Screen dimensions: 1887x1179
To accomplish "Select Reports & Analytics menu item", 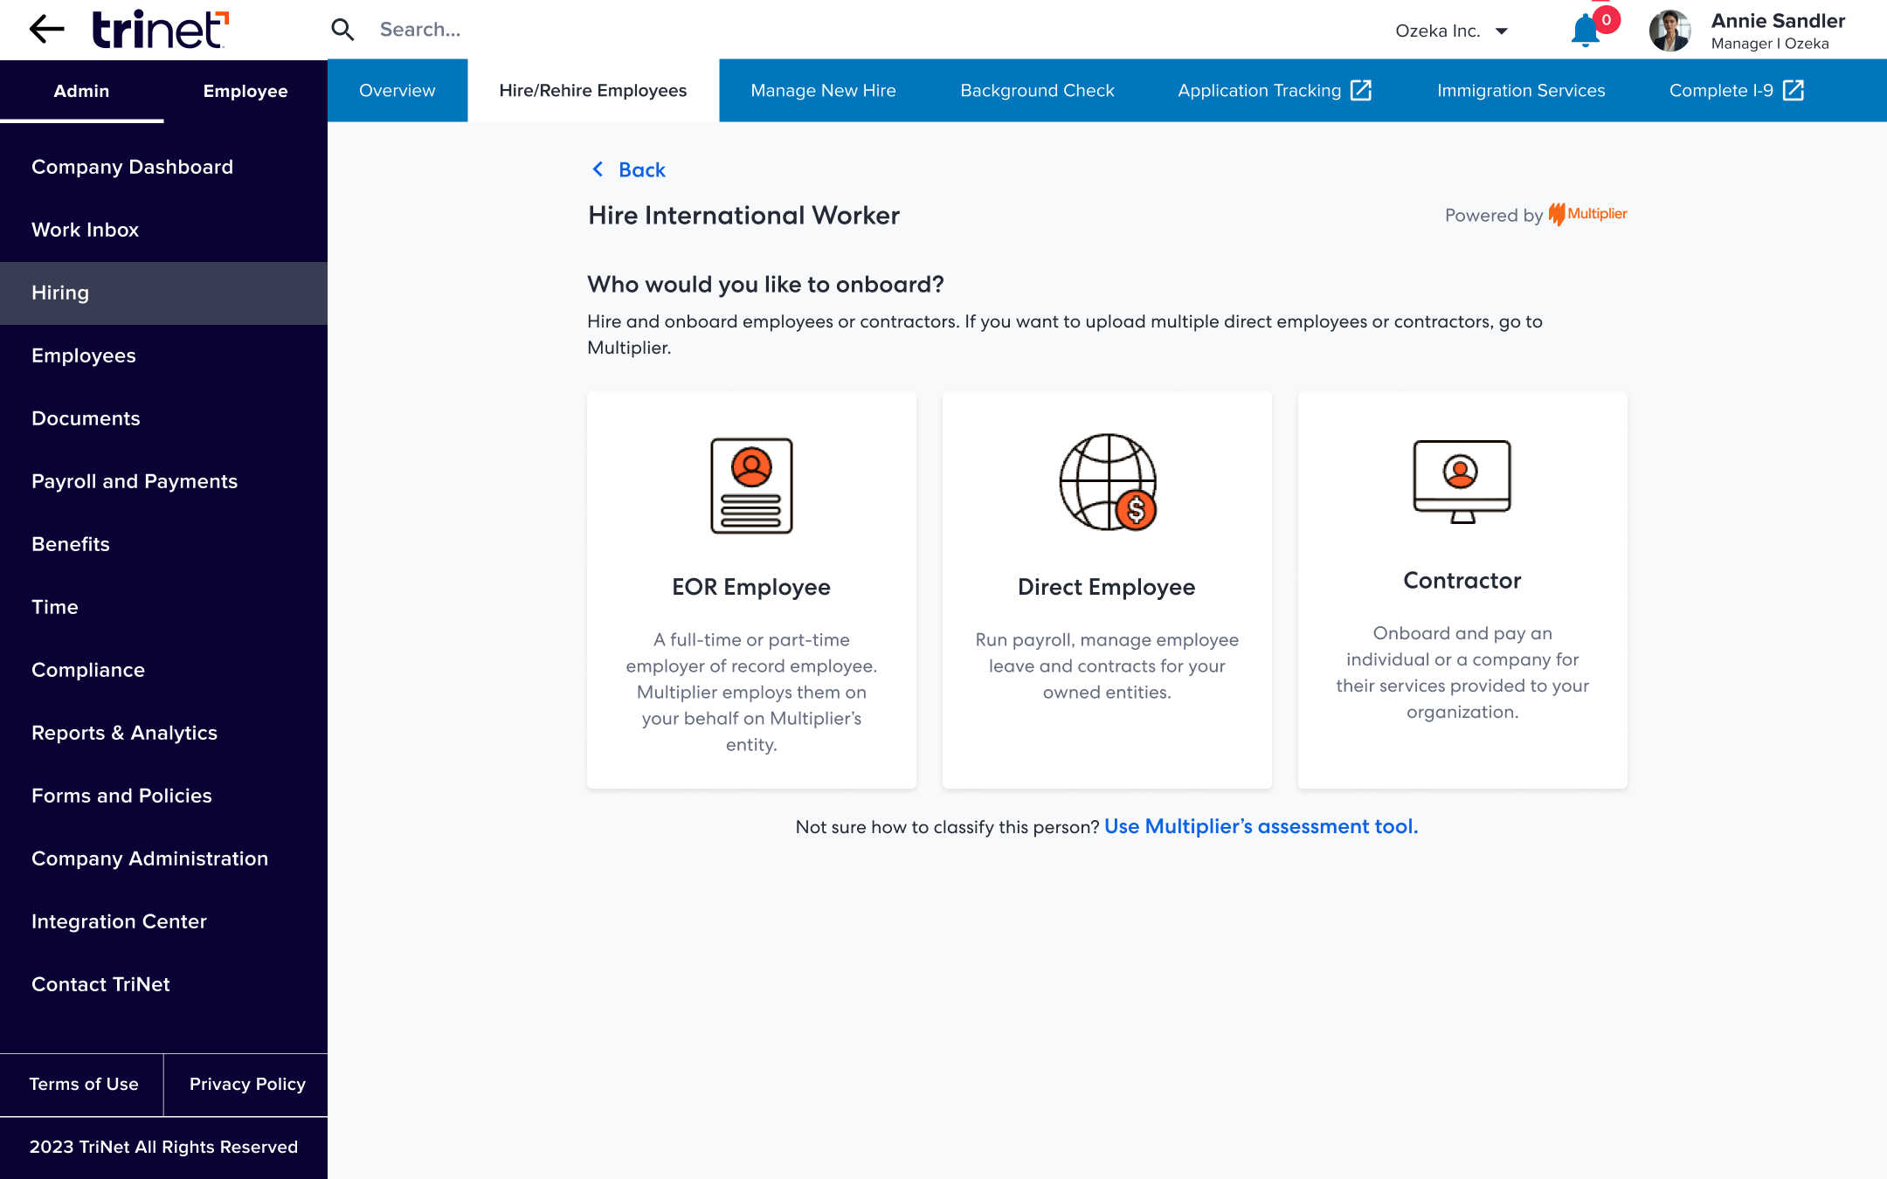I will (x=124, y=733).
